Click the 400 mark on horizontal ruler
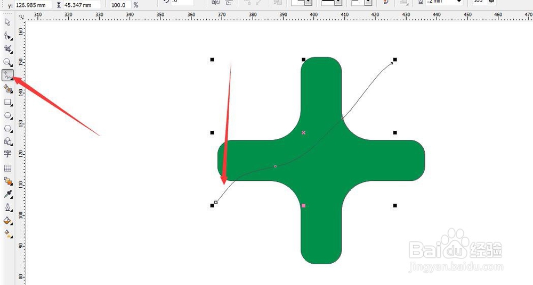533x285 pixels. (x=314, y=14)
